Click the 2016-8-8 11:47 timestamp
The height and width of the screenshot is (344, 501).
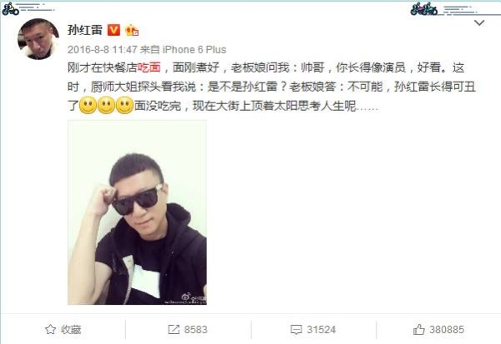[102, 49]
